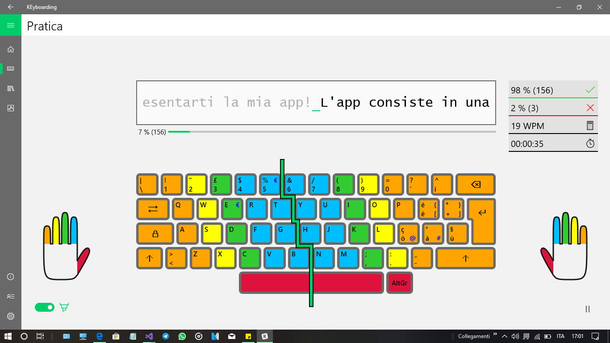Viewport: 610px width, 343px height.
Task: Open the lessons library section
Action: [10, 88]
